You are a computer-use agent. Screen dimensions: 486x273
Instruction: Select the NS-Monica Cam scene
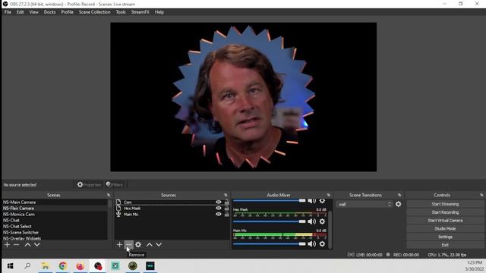[x=55, y=214]
